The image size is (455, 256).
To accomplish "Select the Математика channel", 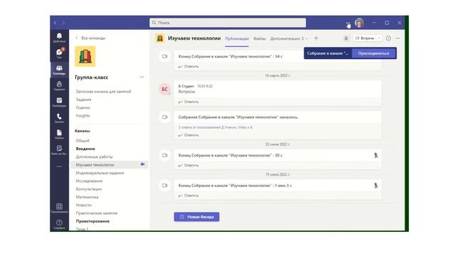I will pyautogui.click(x=87, y=197).
